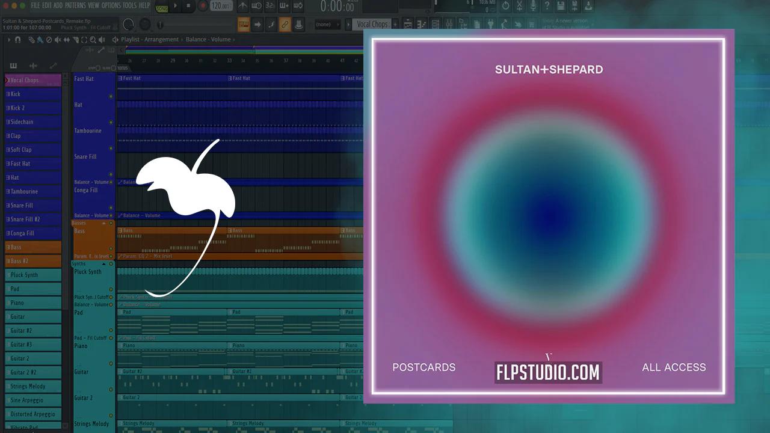The width and height of the screenshot is (770, 433).
Task: Toggle the Song/Pattern mode switch
Action: (x=162, y=7)
